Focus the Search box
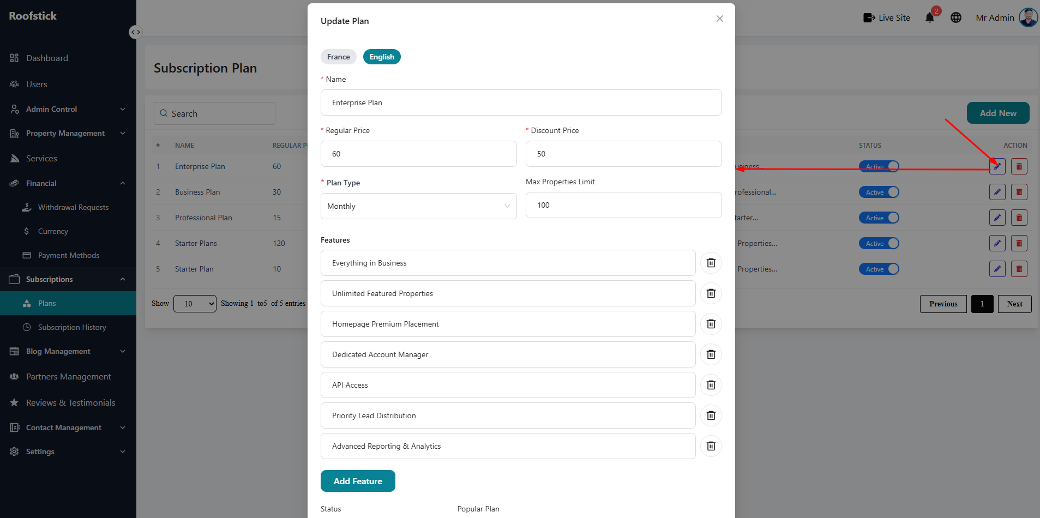The image size is (1040, 518). click(214, 113)
